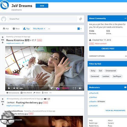
Task: Filter by Uncensored flair
Action: pyautogui.click(x=111, y=71)
